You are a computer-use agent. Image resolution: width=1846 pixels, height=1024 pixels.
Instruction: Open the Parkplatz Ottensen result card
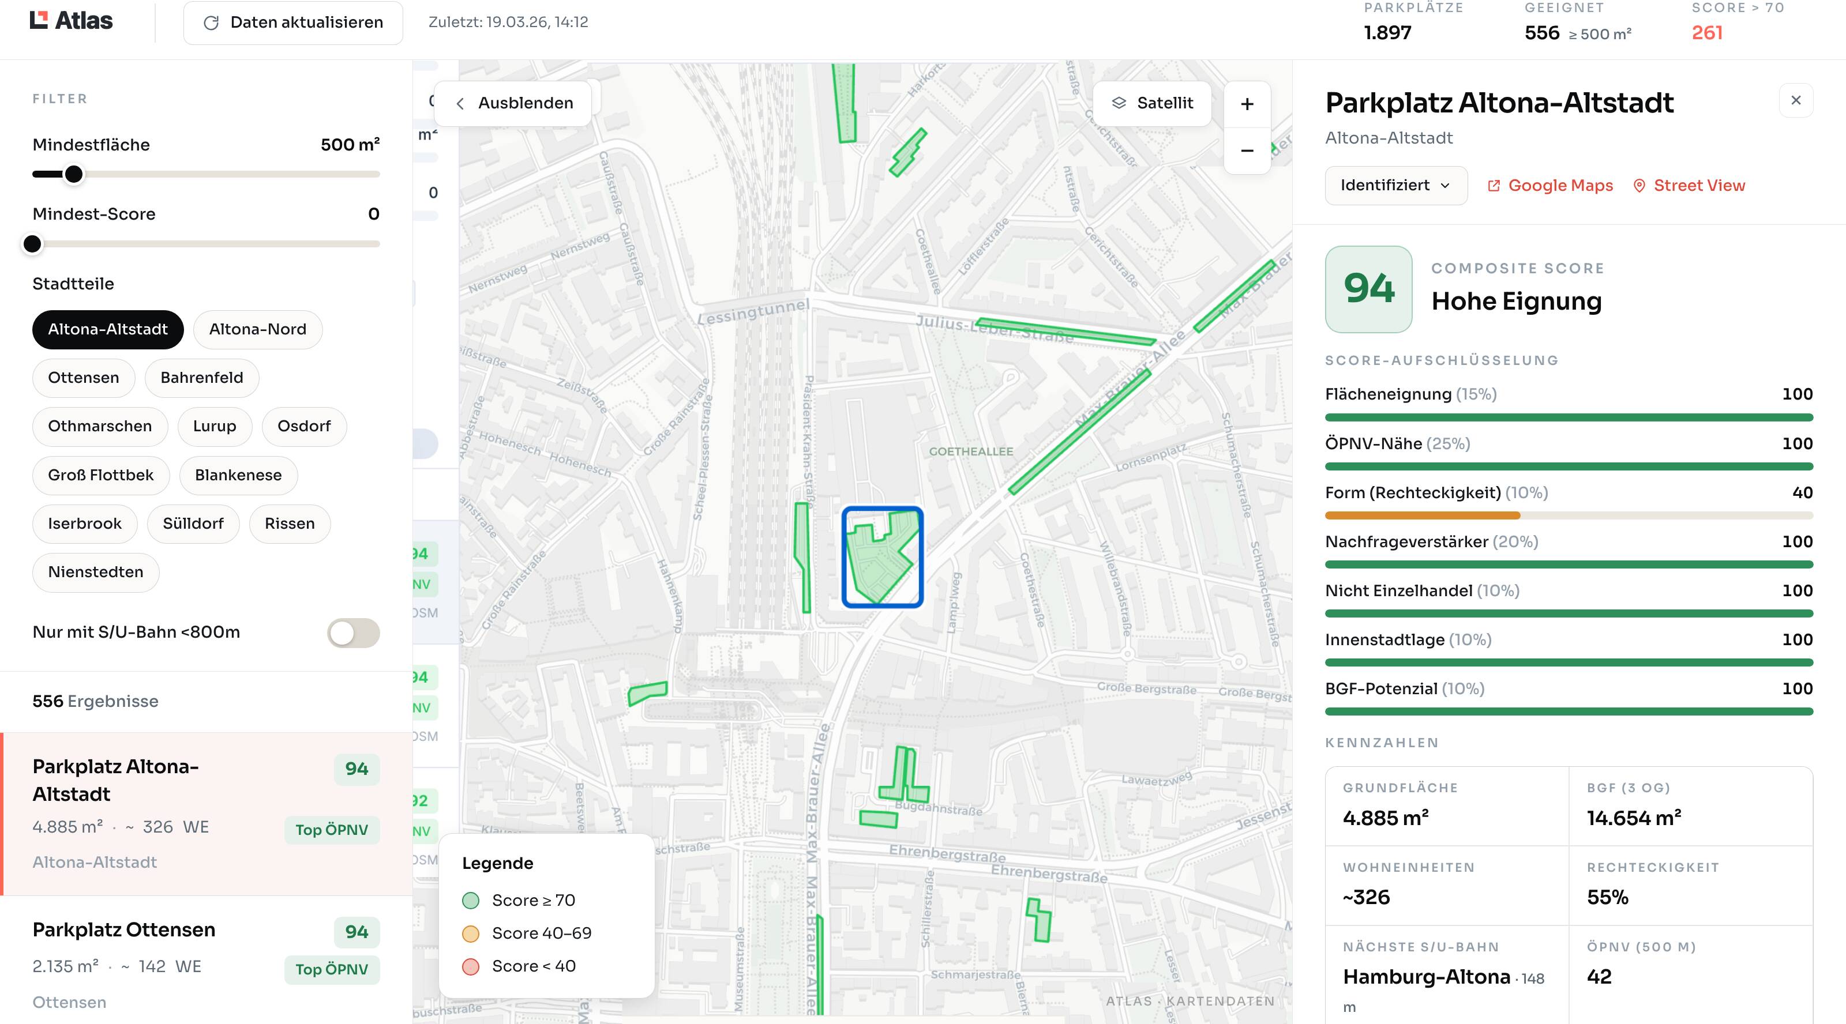click(207, 960)
